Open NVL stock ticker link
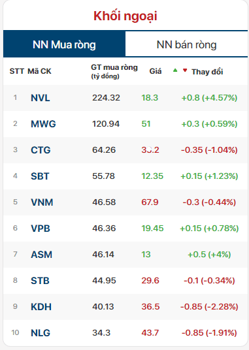This screenshot has height=350, width=249. click(41, 98)
